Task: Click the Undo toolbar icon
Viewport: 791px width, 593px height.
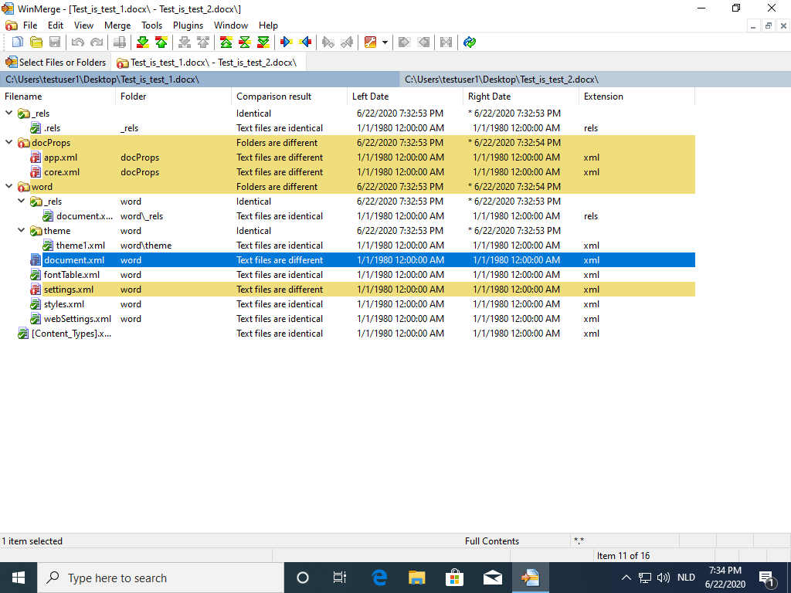Action: point(78,42)
